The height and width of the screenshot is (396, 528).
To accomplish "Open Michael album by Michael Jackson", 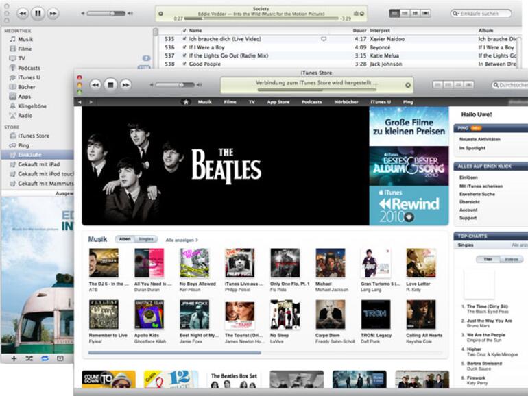I will click(331, 263).
